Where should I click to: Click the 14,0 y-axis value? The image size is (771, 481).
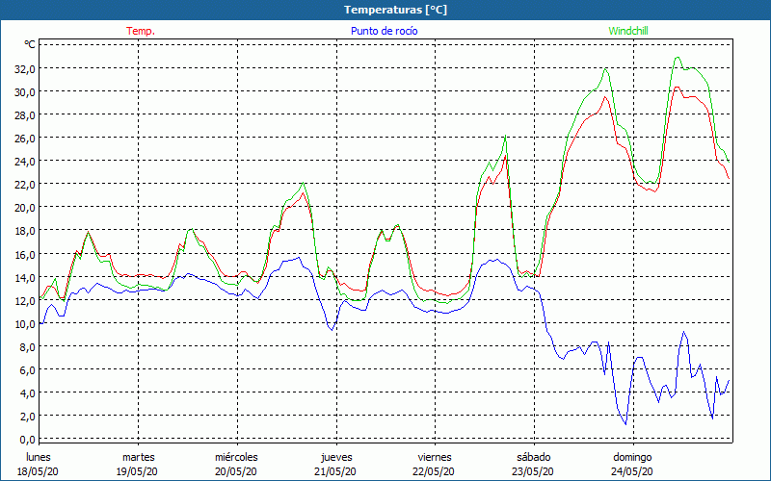pos(25,277)
